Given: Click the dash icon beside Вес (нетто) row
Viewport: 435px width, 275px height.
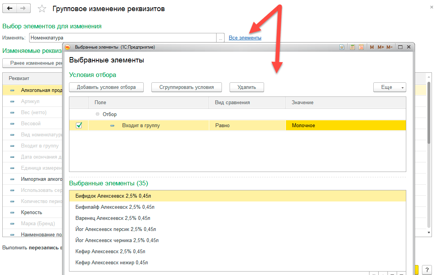Looking at the screenshot, I should 12,113.
